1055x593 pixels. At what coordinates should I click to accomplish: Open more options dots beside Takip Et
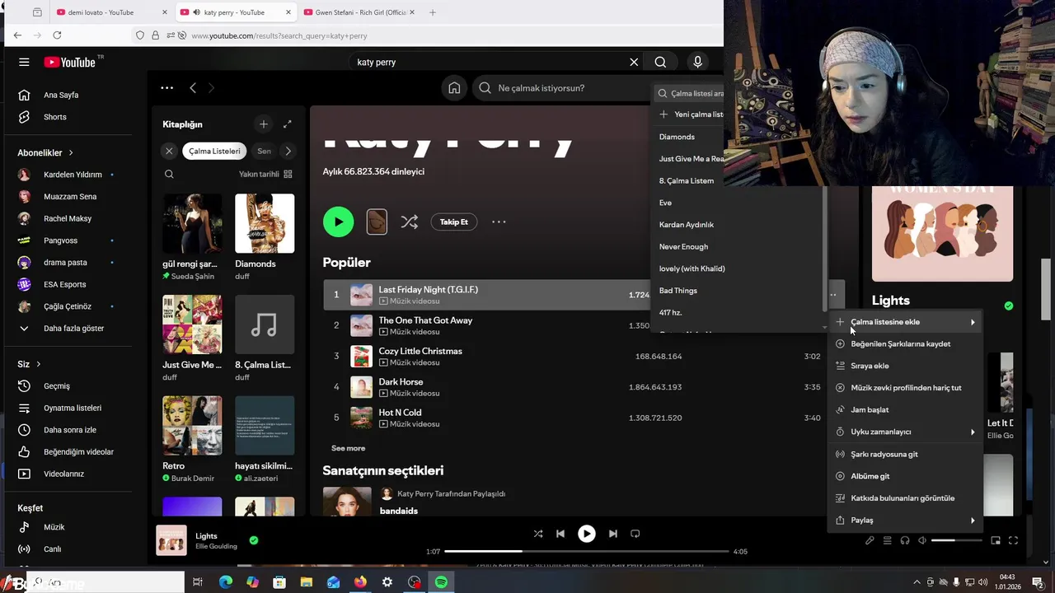point(499,222)
